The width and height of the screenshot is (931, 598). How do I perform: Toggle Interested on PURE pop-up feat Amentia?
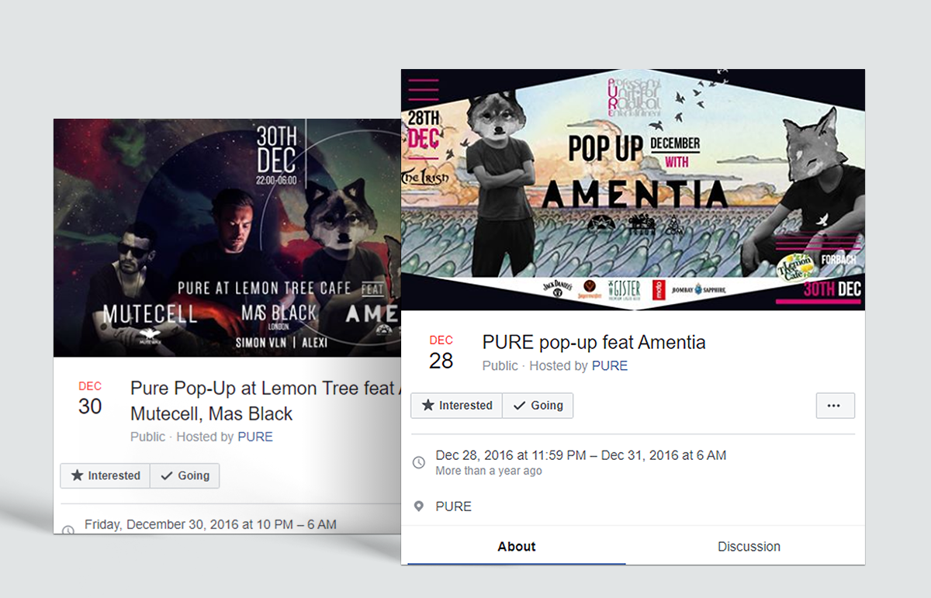(x=457, y=406)
